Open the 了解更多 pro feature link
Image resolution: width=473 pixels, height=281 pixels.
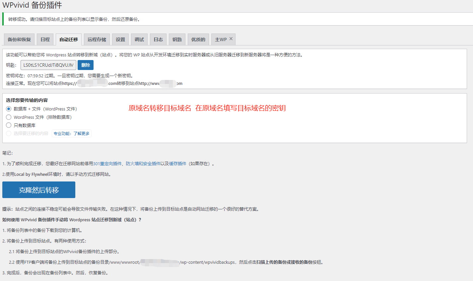tap(81, 133)
